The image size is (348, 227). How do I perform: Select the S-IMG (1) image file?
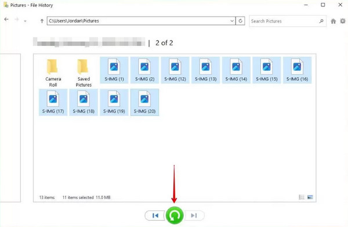(x=114, y=70)
